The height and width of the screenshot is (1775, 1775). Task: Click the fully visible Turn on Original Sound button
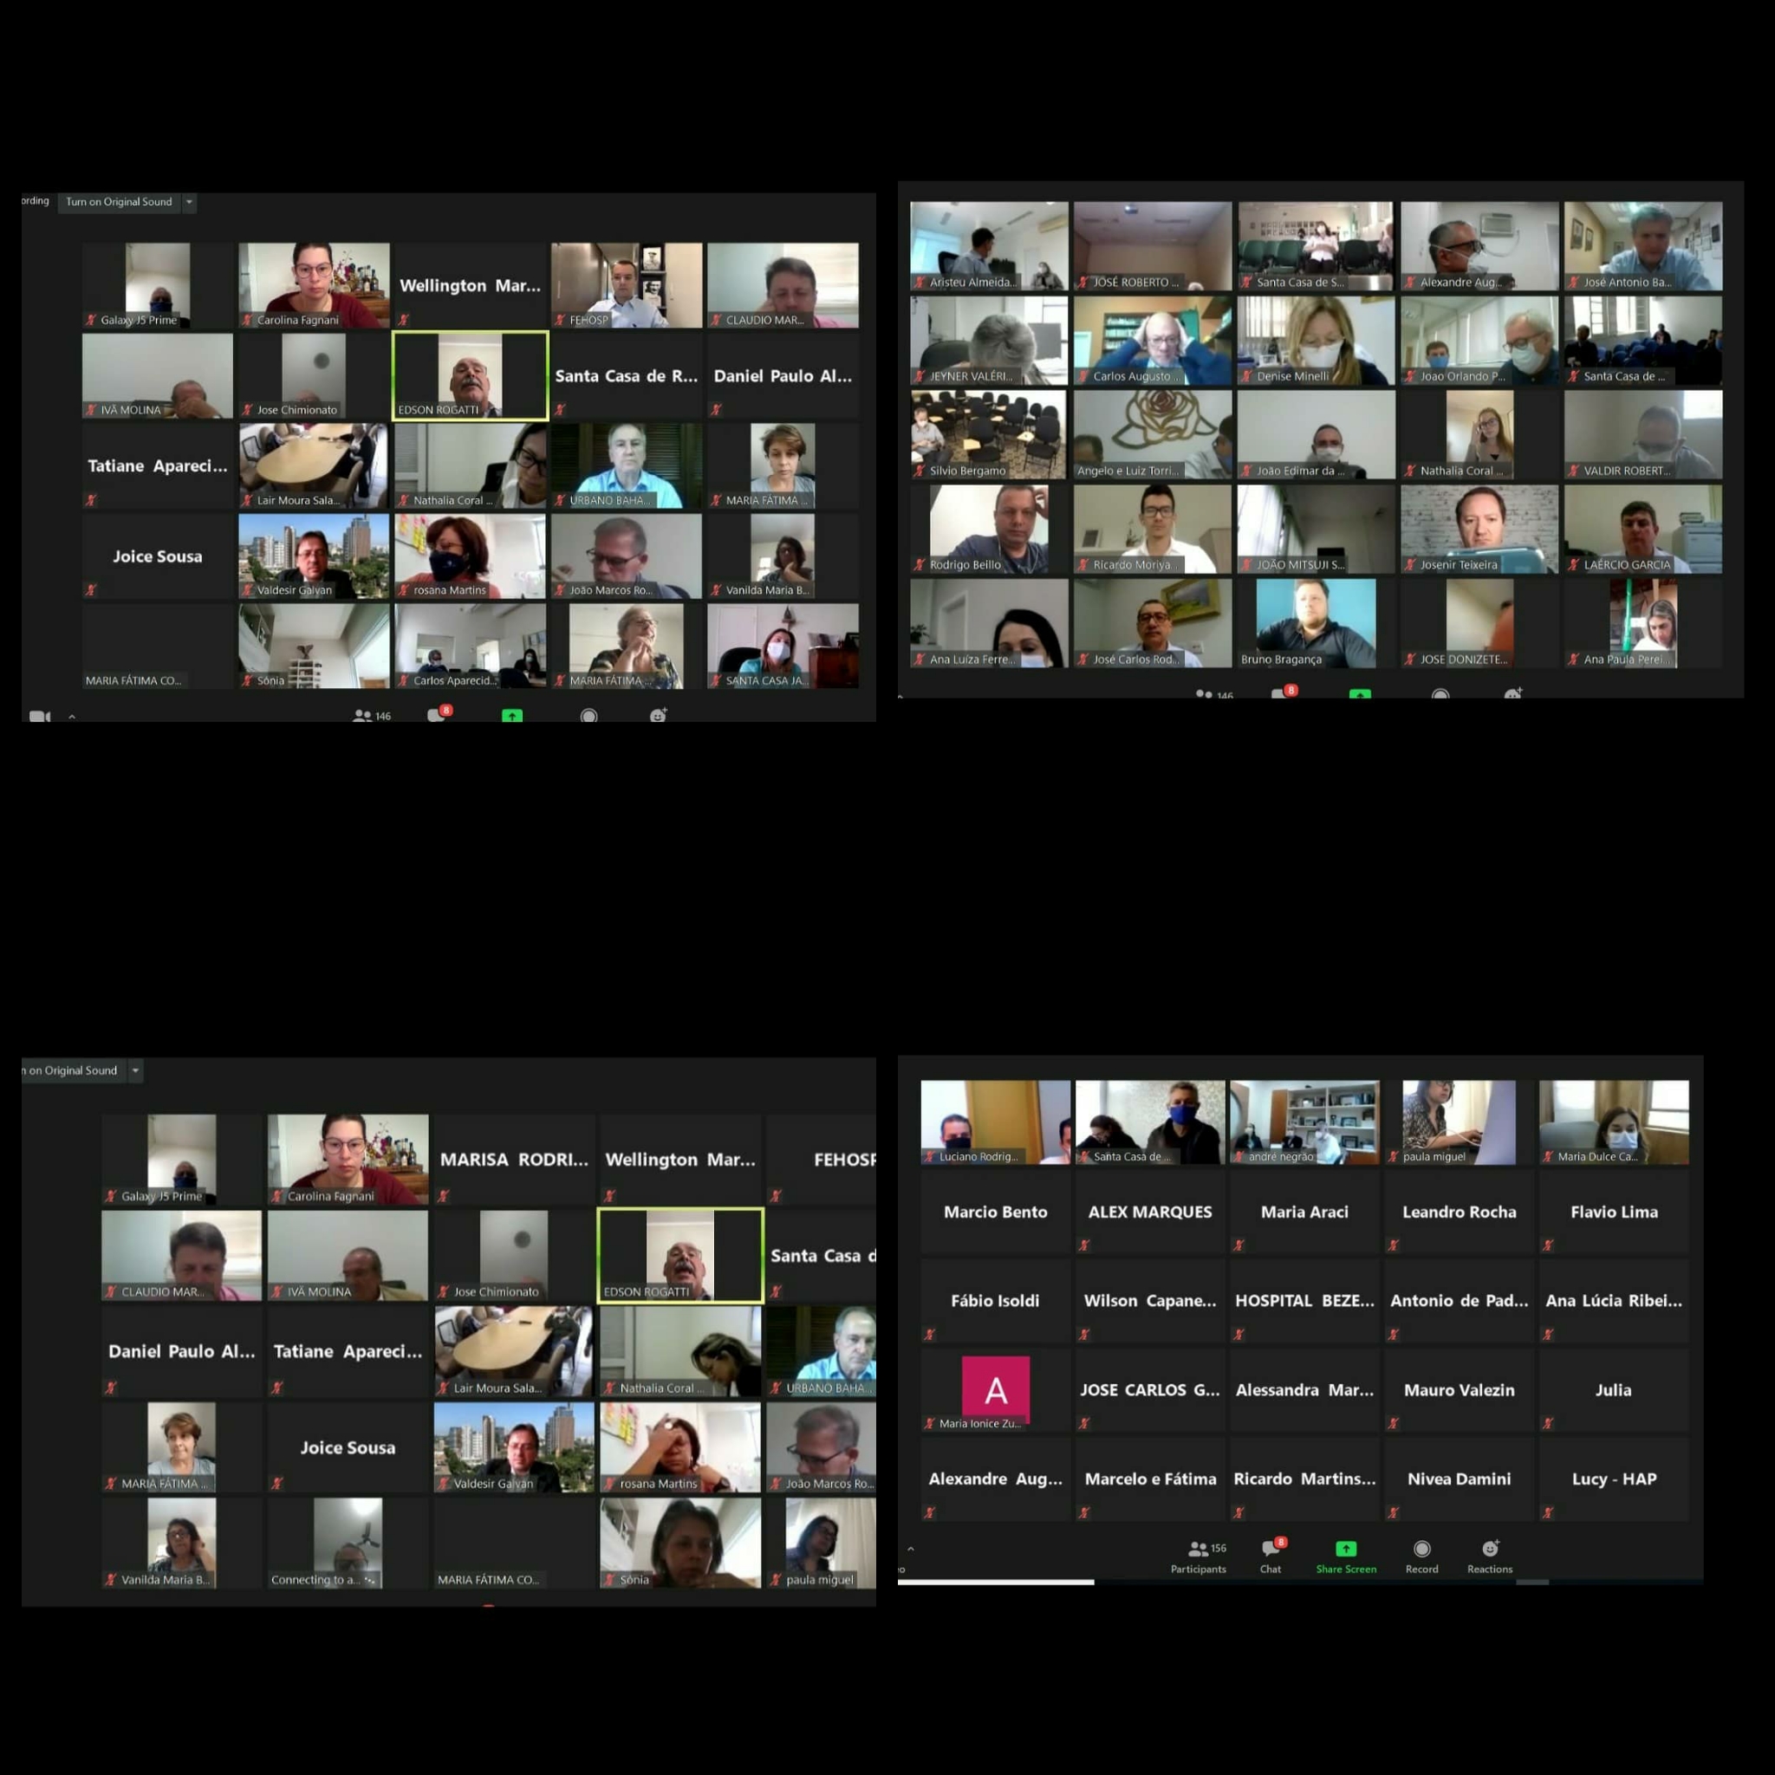tap(119, 202)
